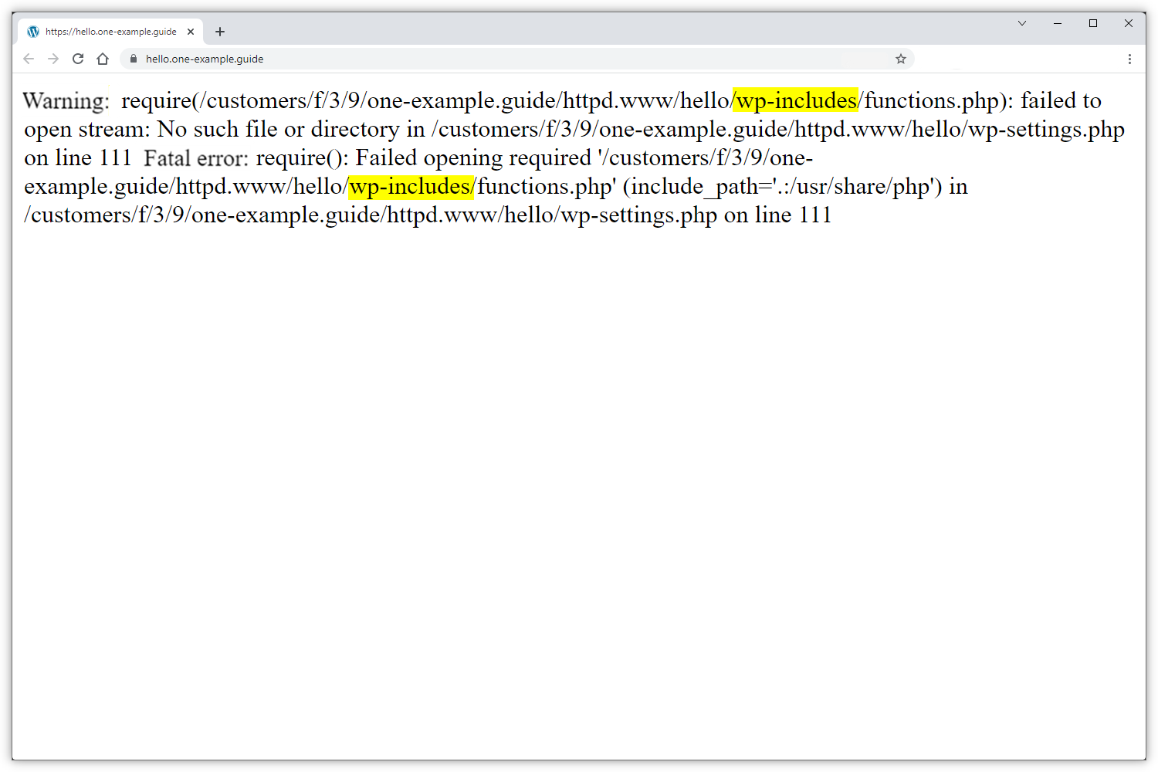The height and width of the screenshot is (772, 1158).
Task: Click the Fatal error text on the page
Action: 193,157
